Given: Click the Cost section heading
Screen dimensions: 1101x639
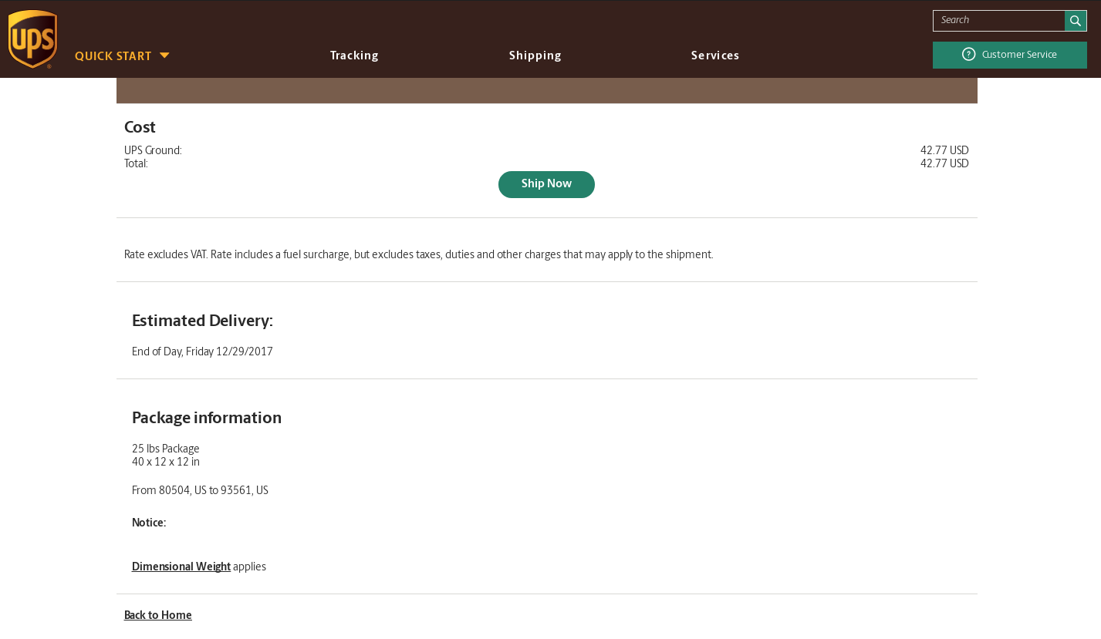Looking at the screenshot, I should pyautogui.click(x=140, y=127).
